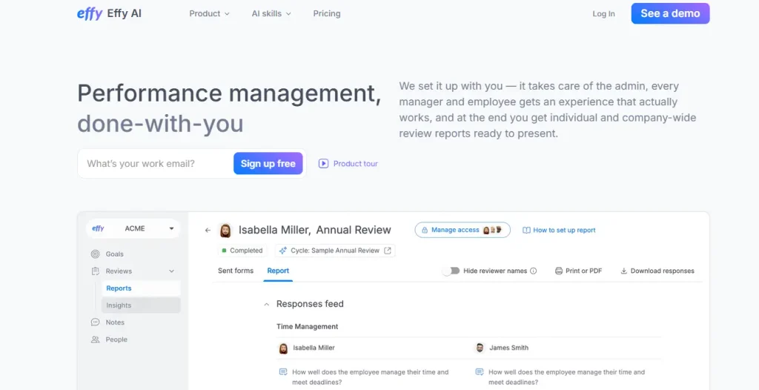The height and width of the screenshot is (390, 759).
Task: Click the comment icon under James Smith
Action: pos(480,372)
